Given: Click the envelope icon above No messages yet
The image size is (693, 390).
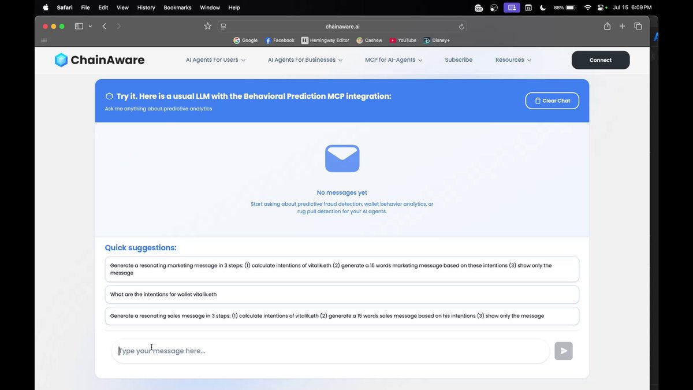Looking at the screenshot, I should click(342, 158).
